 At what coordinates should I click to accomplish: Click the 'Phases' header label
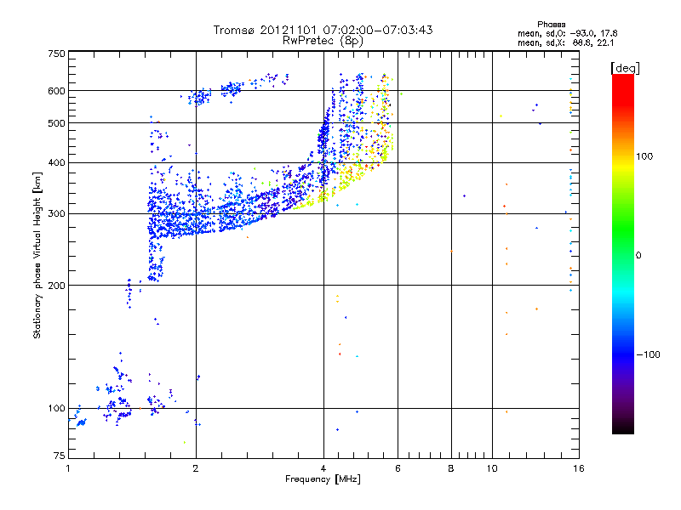[551, 25]
